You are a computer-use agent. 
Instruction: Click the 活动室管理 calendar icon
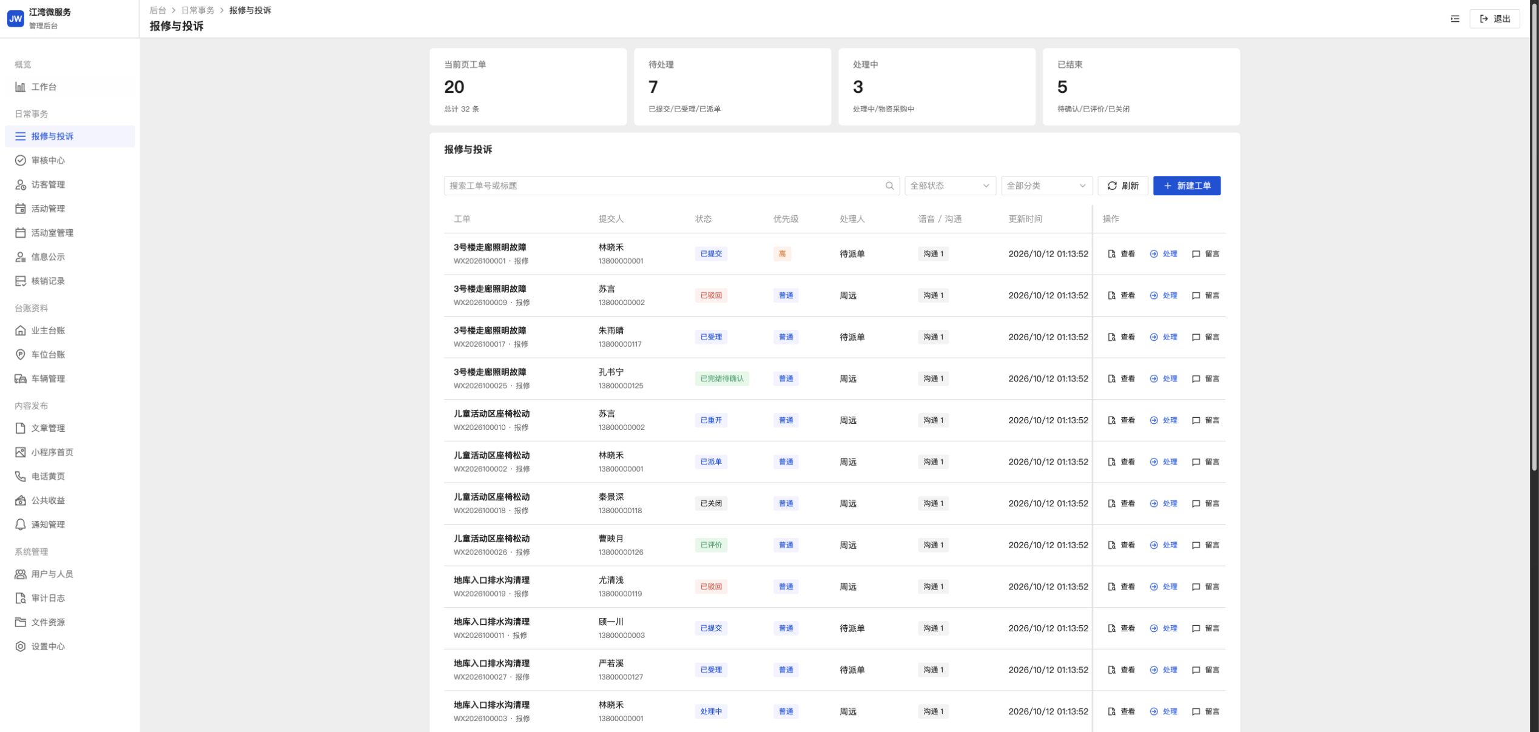21,233
